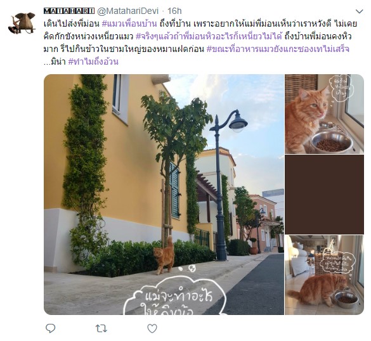Viewport: 371px width, 341px height.
Task: Open the large street photo with yellow house
Action: tap(164, 195)
